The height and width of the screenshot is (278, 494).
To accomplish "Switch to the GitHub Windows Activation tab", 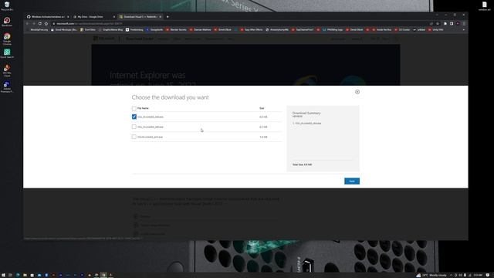I will pos(47,17).
